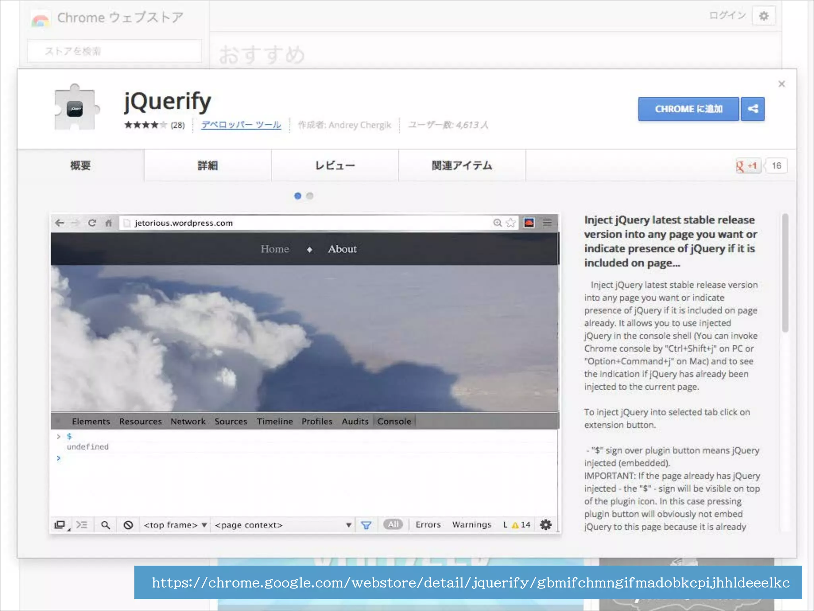Open the デベロッパー ツール category link
This screenshot has height=611, width=814.
(241, 125)
